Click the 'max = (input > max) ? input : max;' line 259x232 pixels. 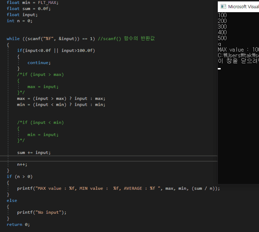click(x=61, y=98)
